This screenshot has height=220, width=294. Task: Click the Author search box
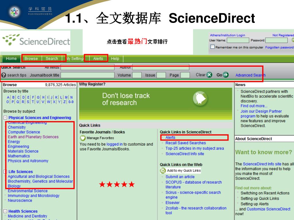tap(161, 67)
